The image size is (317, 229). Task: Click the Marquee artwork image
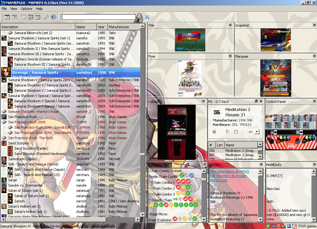click(276, 78)
